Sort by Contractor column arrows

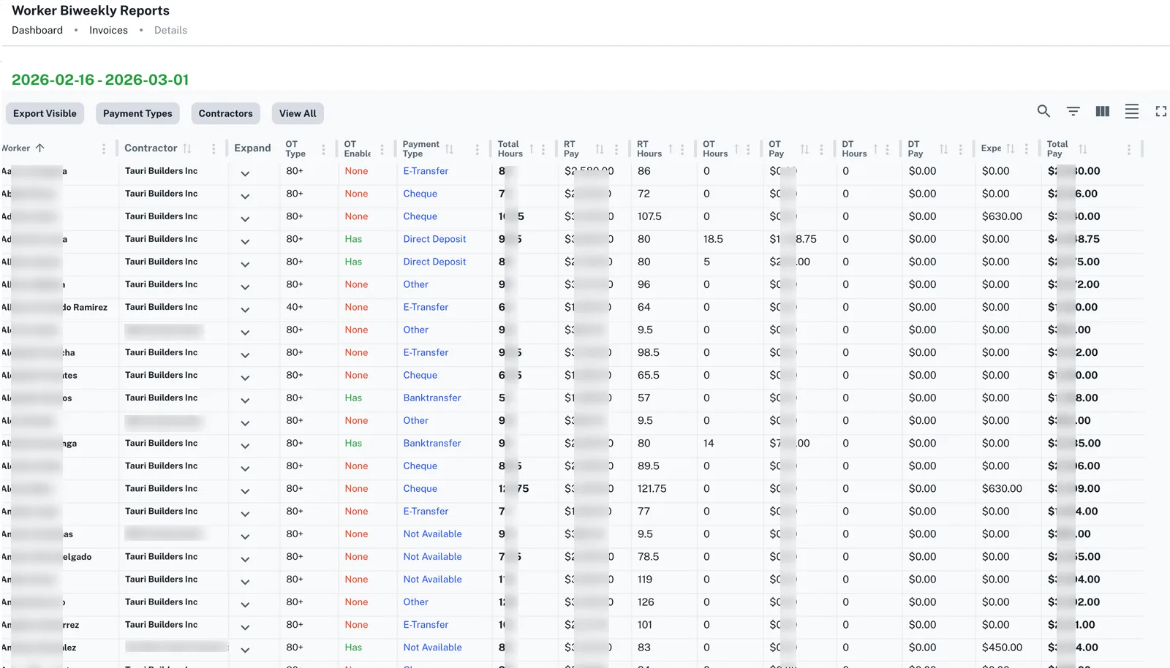tap(187, 149)
